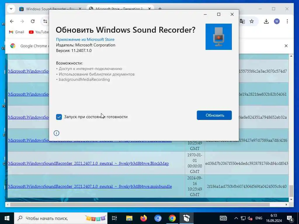This screenshot has width=299, height=224.
Task: Open news and interests taskbar icon
Action: coord(223,218)
